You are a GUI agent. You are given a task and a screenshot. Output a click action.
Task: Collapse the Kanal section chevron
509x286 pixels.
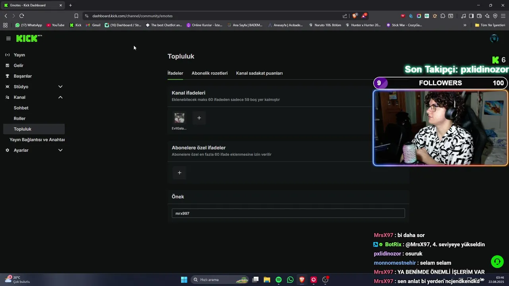60,97
